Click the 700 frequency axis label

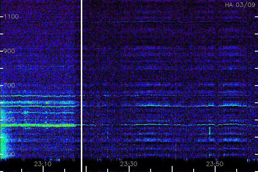point(9,85)
